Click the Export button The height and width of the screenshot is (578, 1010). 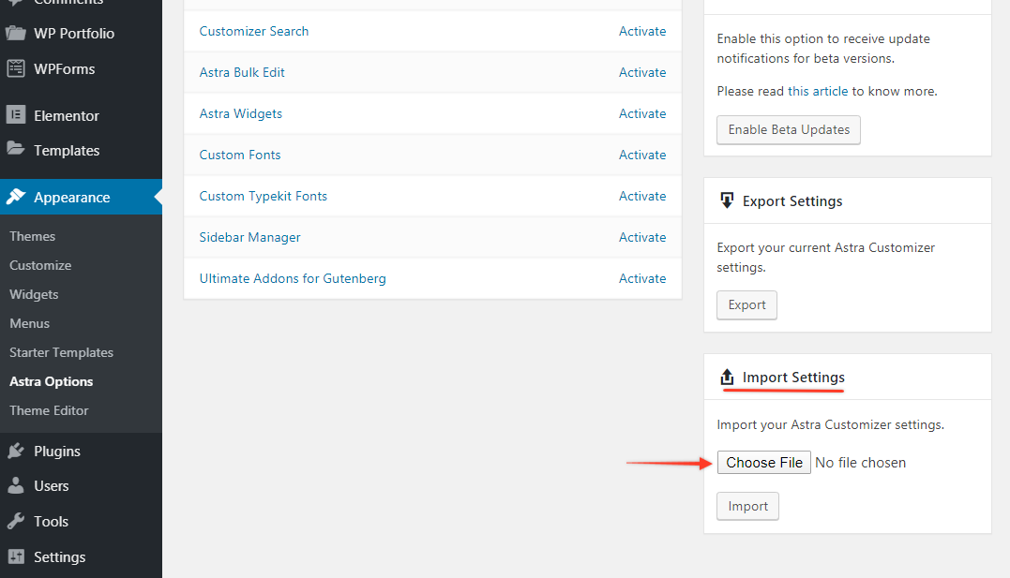click(747, 305)
